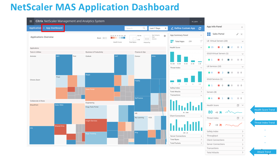The height and width of the screenshot is (157, 279).
Task: Click the Define Custom App button
Action: pos(183,28)
